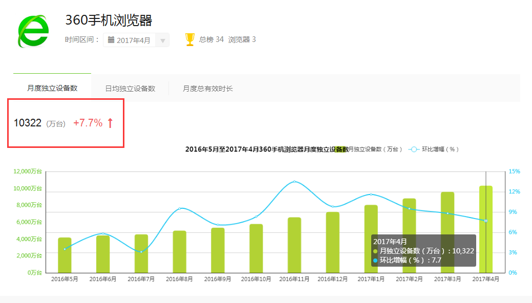The image size is (532, 303).
Task: Click the line point at 2016年7月 low
Action: (141, 252)
